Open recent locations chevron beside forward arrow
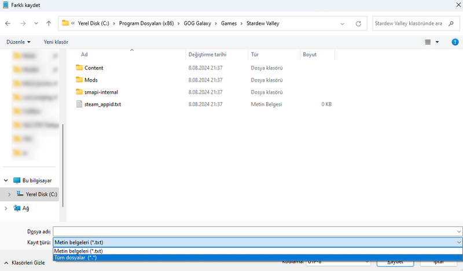Screen dimensions: 463x271 (x=36, y=24)
